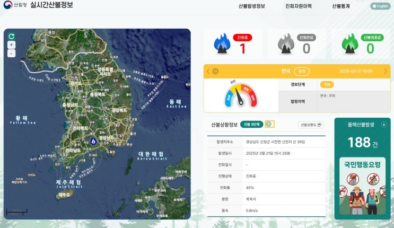Click the 풍향 value 북북서
394x228 pixels.
251,199
